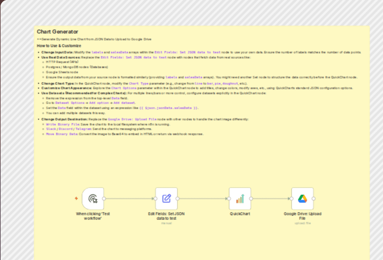Click the "Chart Type" code text
Image resolution: width=383 pixels, height=260 pixels.
coord(139,83)
